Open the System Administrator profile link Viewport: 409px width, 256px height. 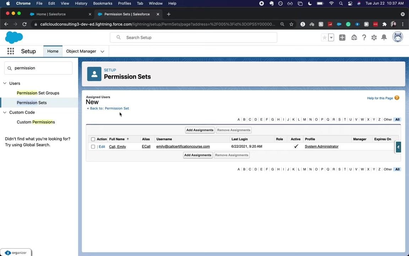tap(322, 146)
